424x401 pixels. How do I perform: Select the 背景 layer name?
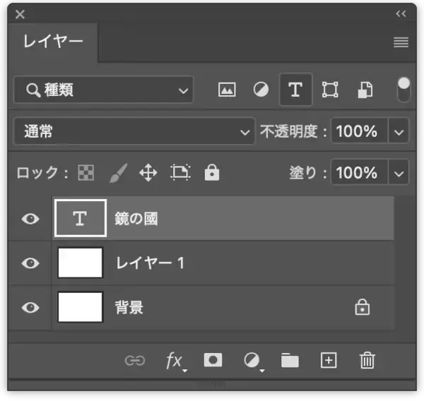(x=129, y=308)
